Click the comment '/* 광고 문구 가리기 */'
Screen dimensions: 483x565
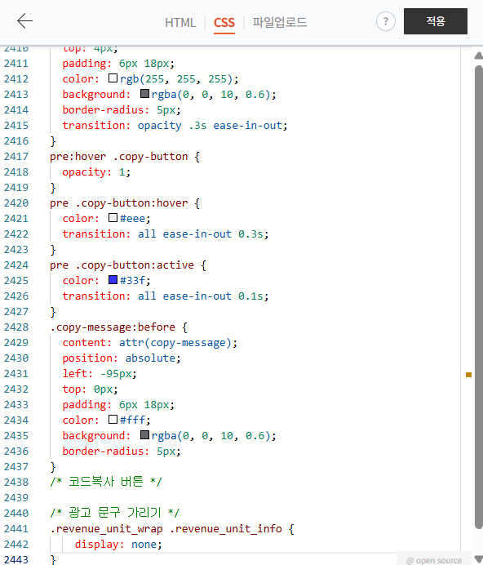tap(114, 513)
